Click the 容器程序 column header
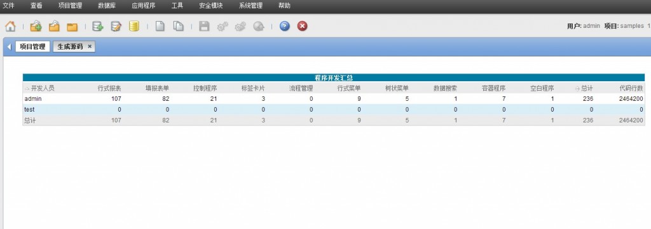 pyautogui.click(x=493, y=88)
